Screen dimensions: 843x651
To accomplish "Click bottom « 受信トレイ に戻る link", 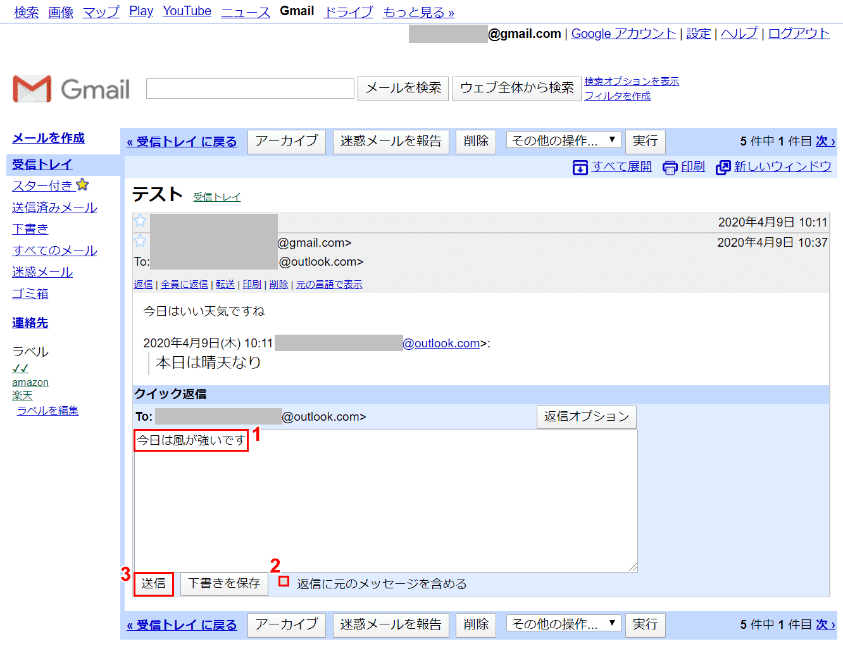I will pyautogui.click(x=182, y=625).
